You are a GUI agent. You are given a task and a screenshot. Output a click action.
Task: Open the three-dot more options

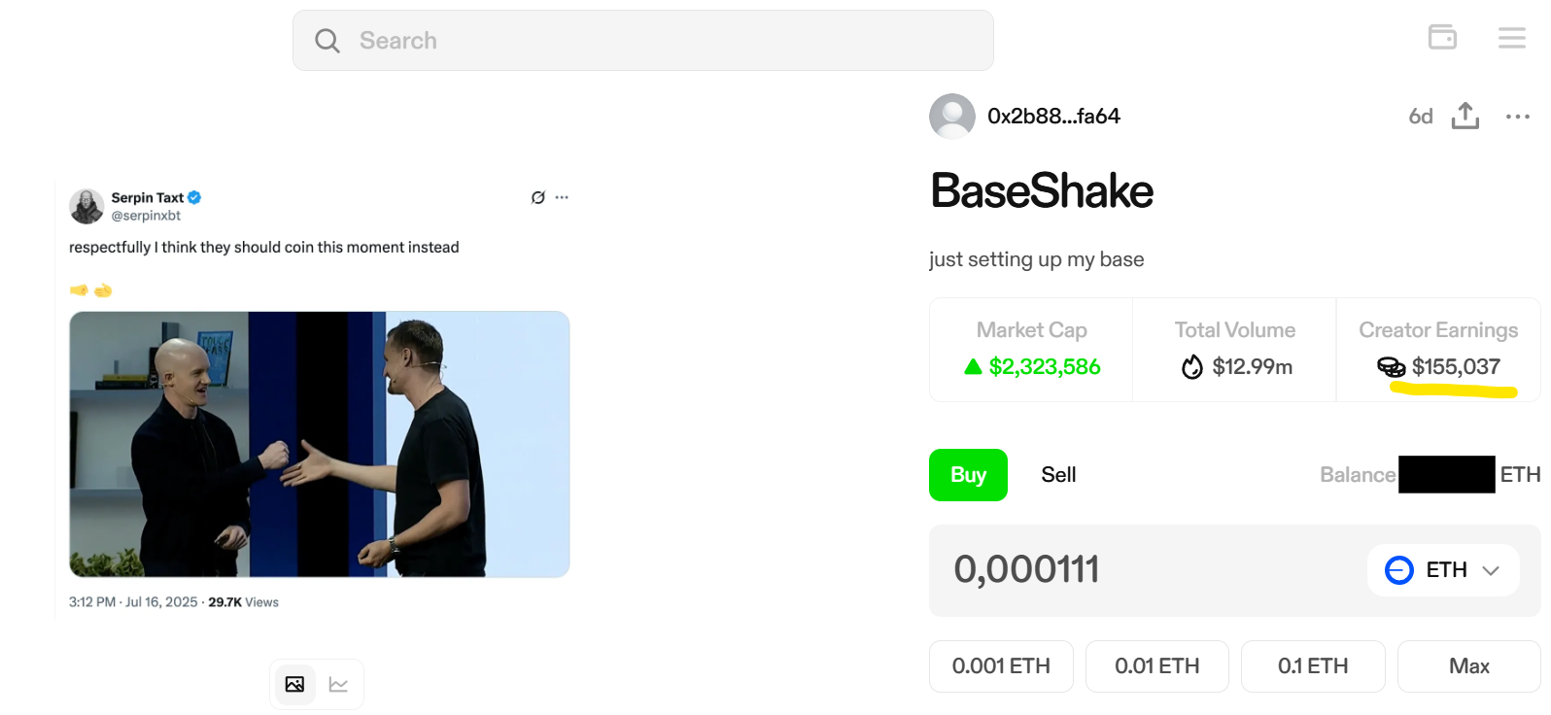[x=1517, y=117]
